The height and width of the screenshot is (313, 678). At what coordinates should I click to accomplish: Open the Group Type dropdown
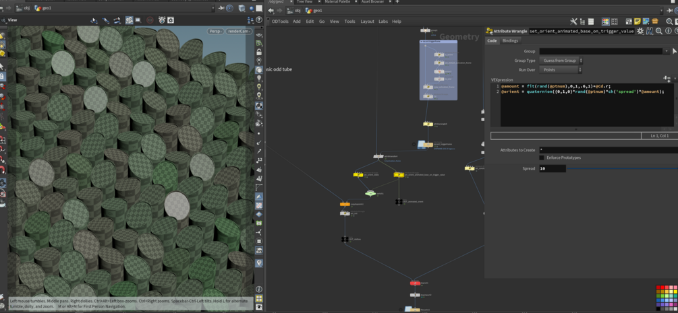click(561, 61)
